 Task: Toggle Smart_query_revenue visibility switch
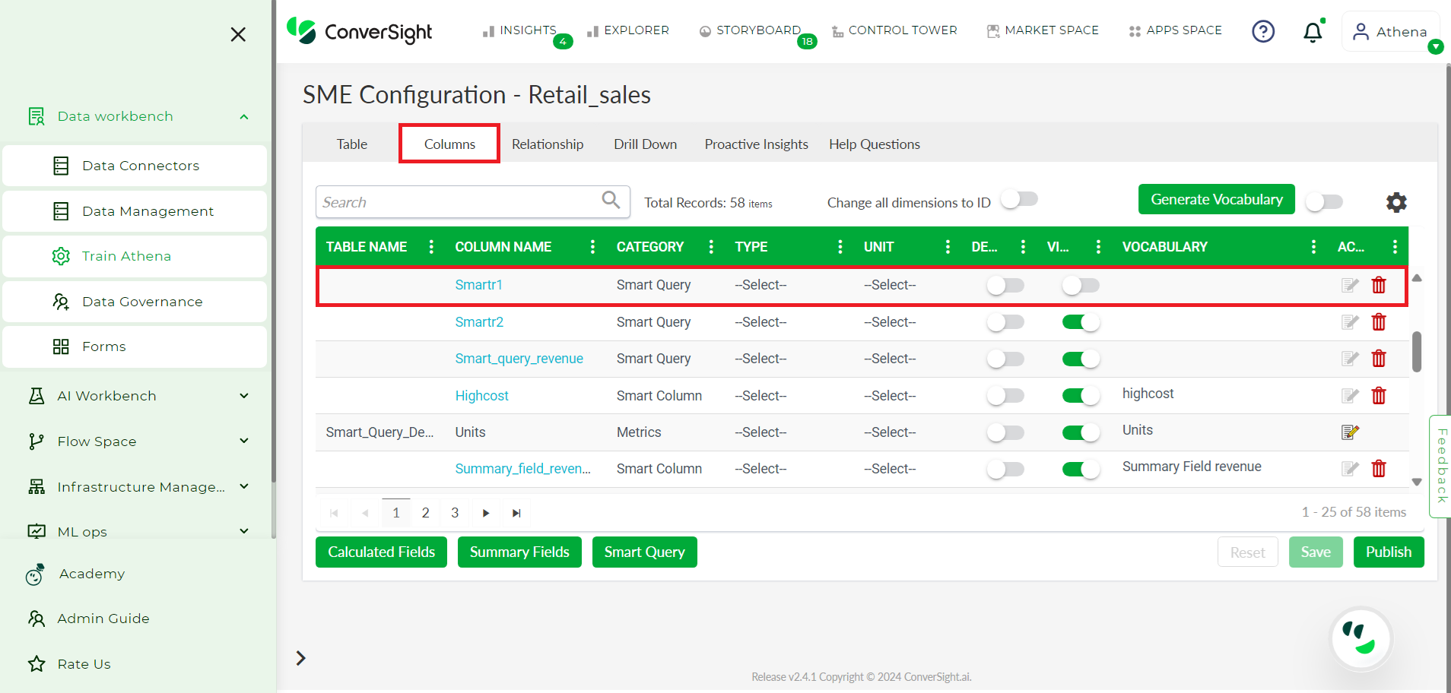(1081, 359)
